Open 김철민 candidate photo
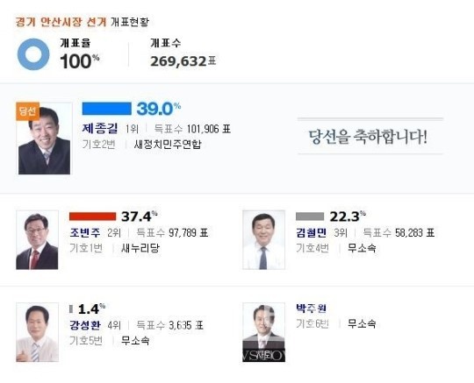The image size is (474, 383). tap(263, 240)
